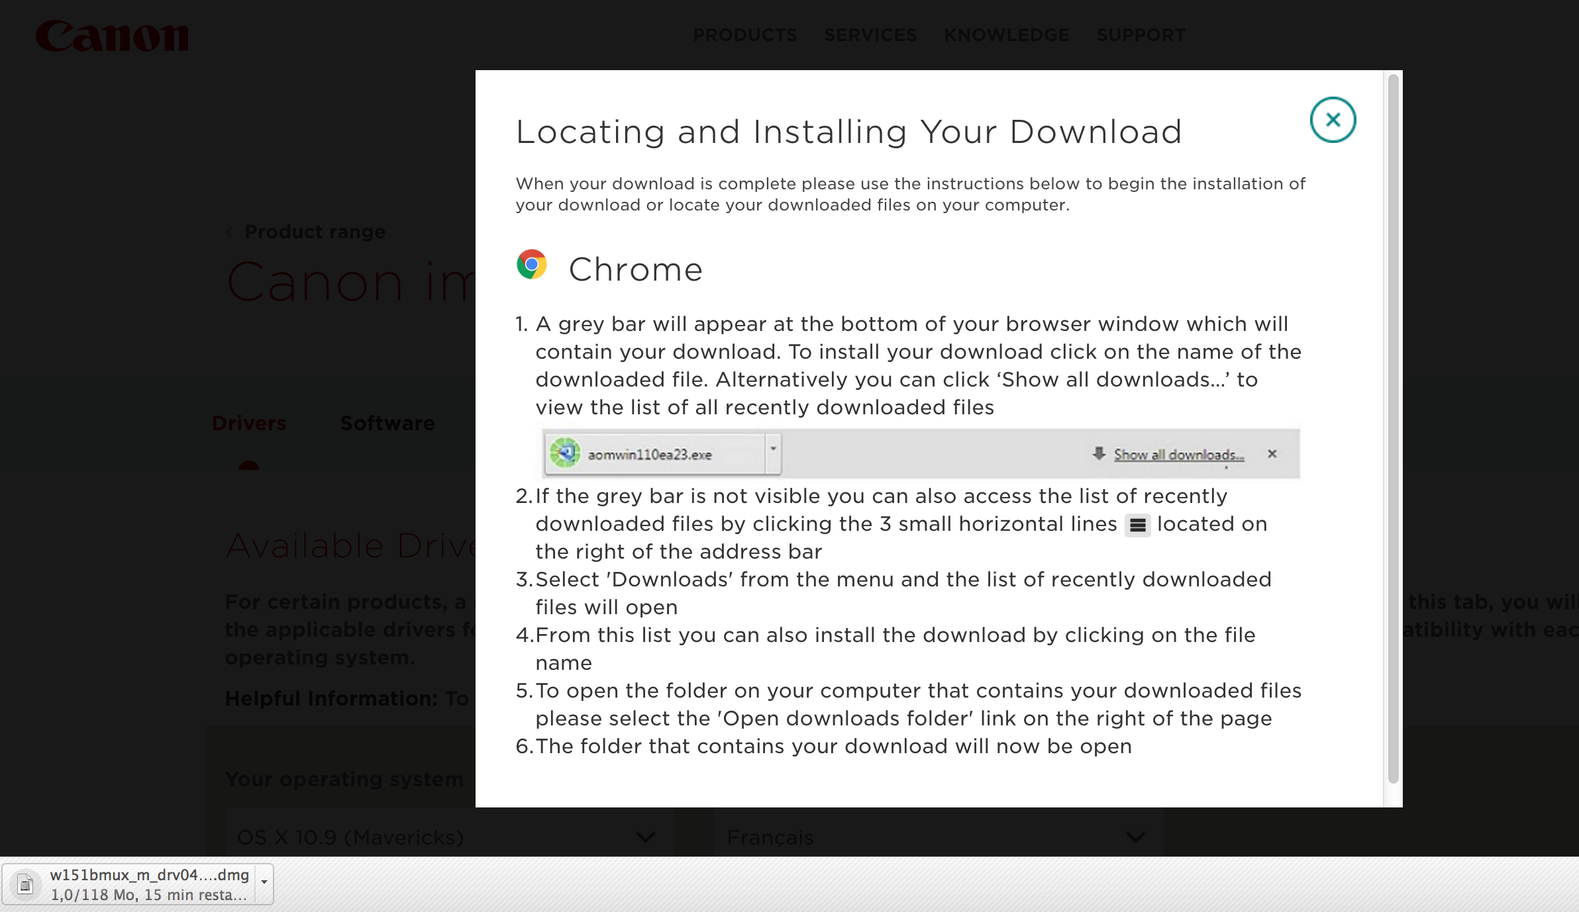This screenshot has width=1579, height=912.
Task: Click back chevron beside Product range
Action: click(x=229, y=232)
